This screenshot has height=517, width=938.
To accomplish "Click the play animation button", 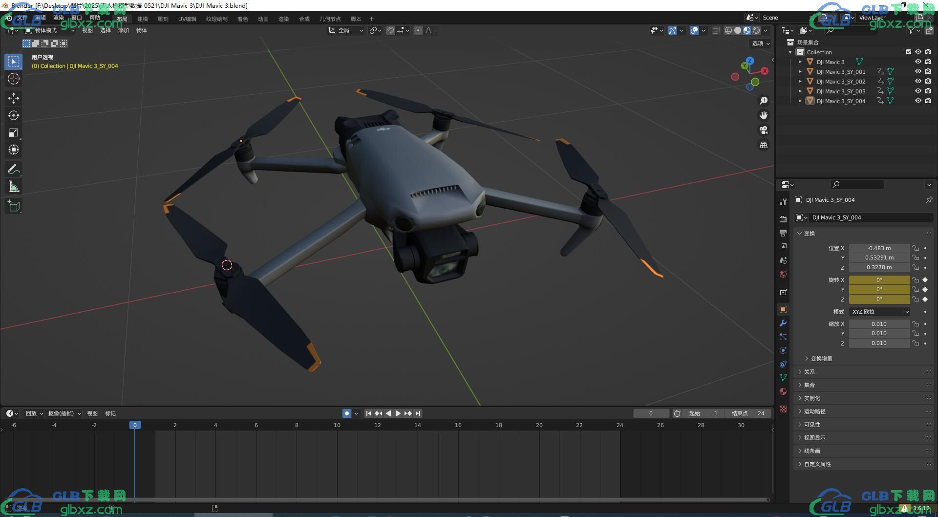I will [x=398, y=413].
